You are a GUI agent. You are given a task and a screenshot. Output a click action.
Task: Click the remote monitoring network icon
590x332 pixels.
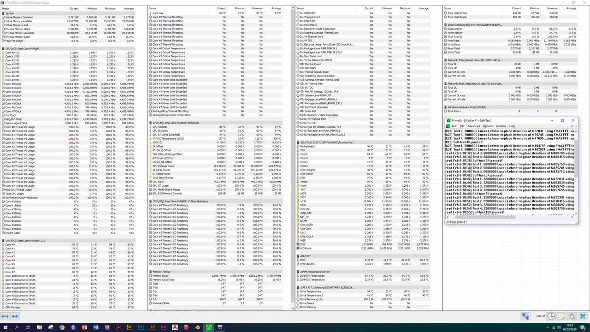[525, 316]
